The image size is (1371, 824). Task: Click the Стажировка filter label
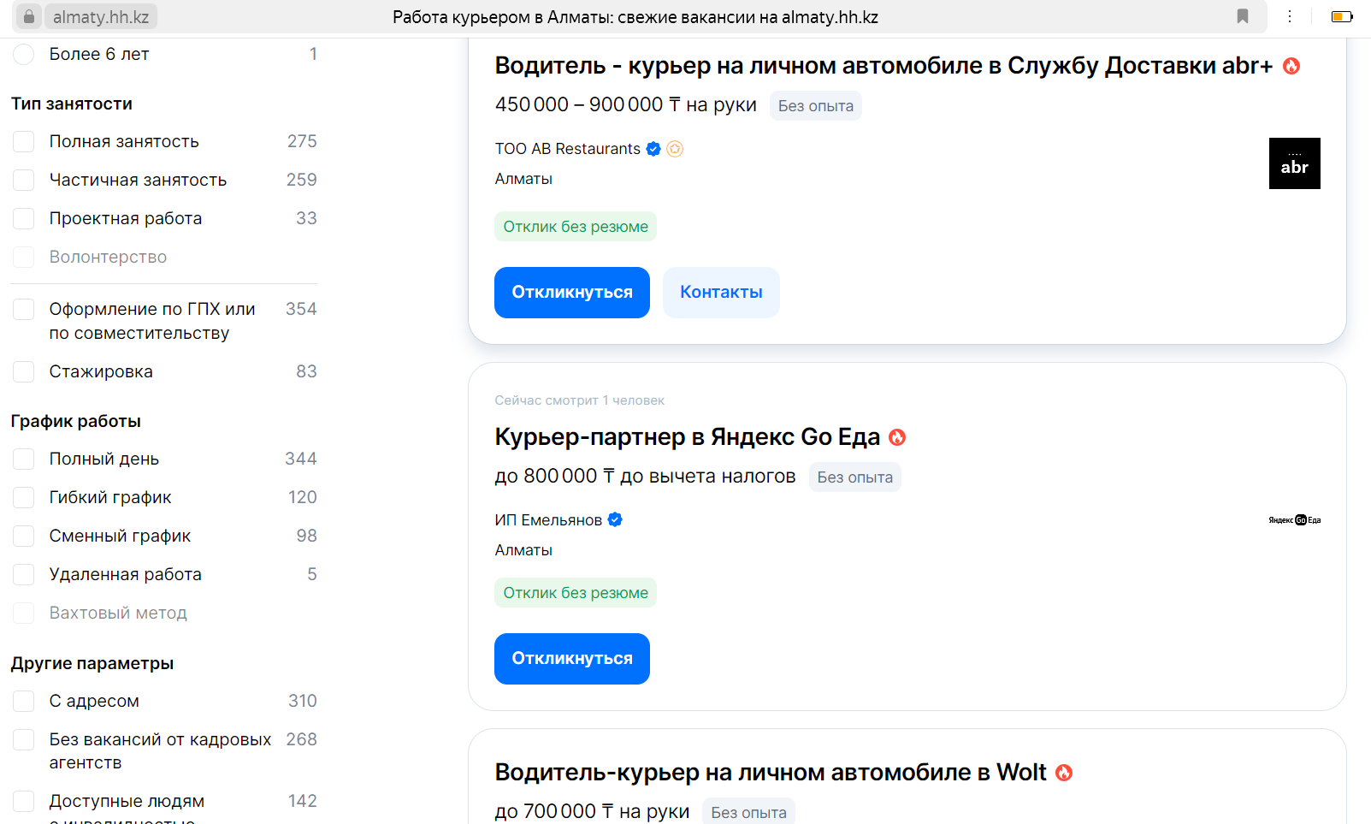pyautogui.click(x=101, y=371)
